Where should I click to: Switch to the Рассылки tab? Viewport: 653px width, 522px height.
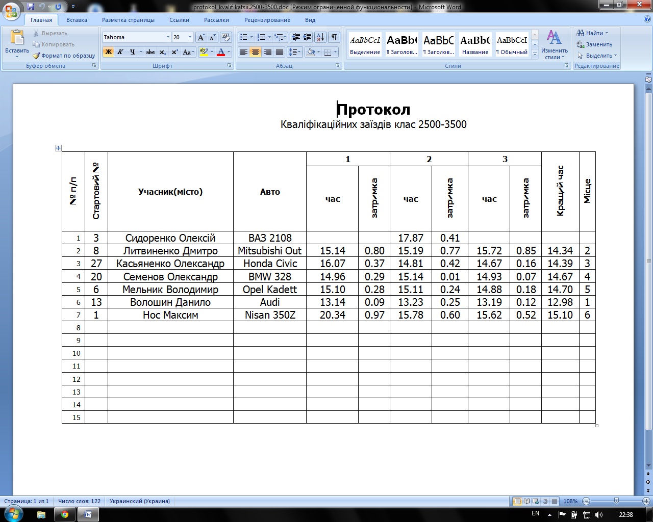[x=216, y=20]
